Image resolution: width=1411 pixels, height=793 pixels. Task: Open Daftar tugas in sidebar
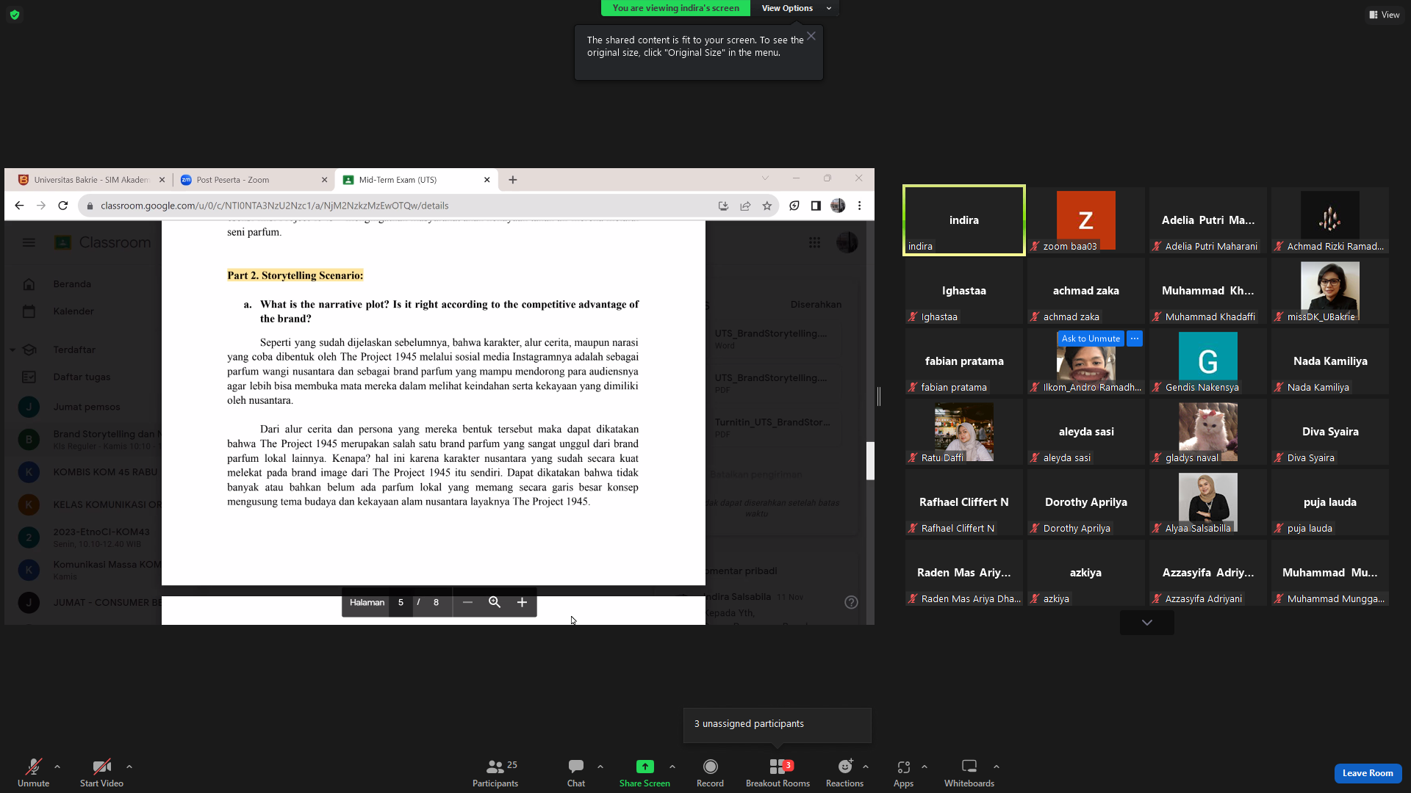(x=82, y=377)
